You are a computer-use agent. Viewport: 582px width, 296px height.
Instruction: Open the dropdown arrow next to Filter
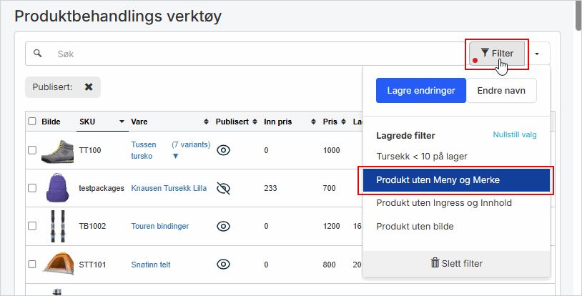tap(537, 54)
